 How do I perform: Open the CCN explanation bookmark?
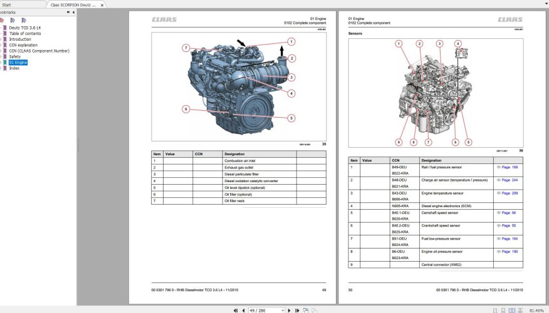click(x=23, y=45)
